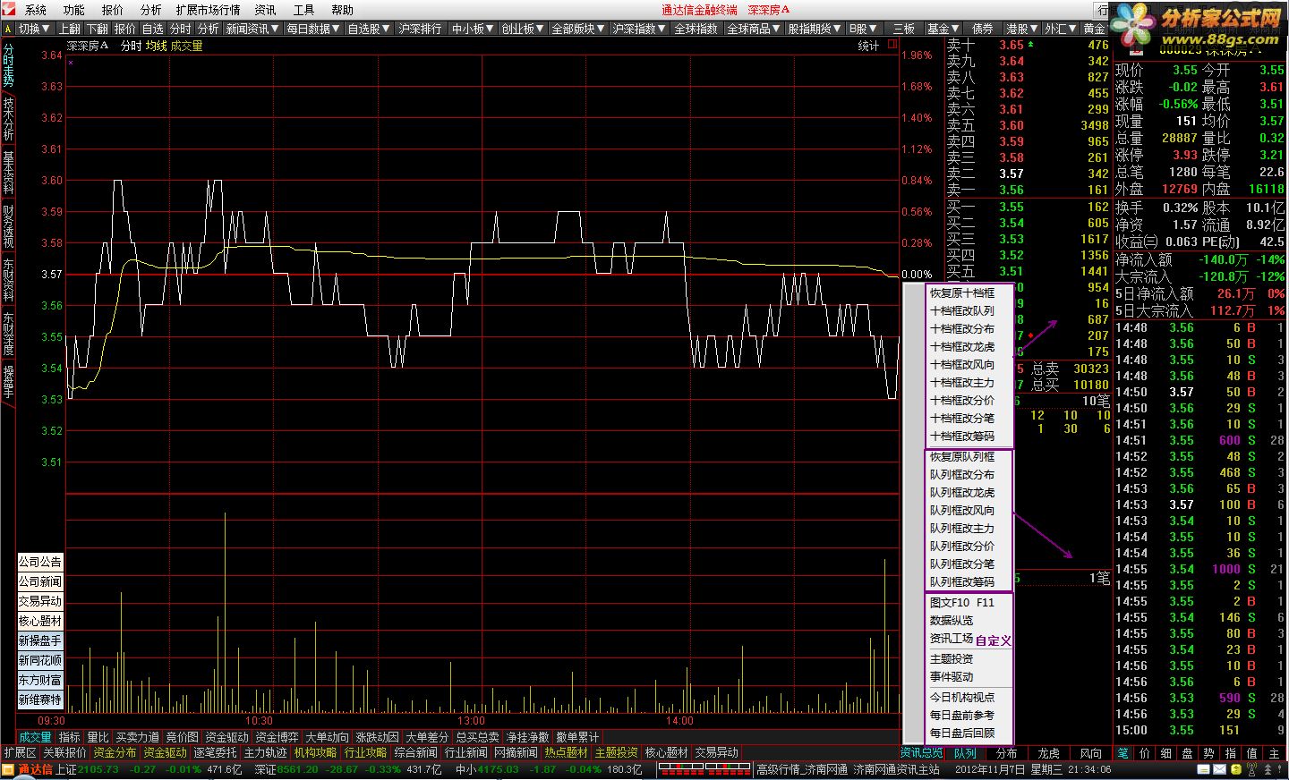Choose 队列框改分布 from the popup menu
The image size is (1289, 780).
click(962, 475)
